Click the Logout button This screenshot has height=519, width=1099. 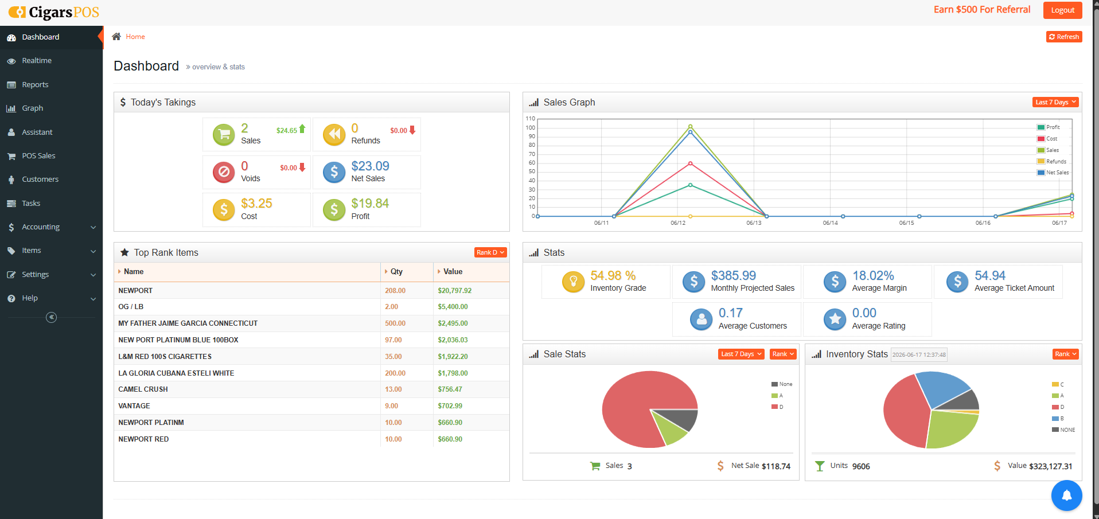point(1063,10)
